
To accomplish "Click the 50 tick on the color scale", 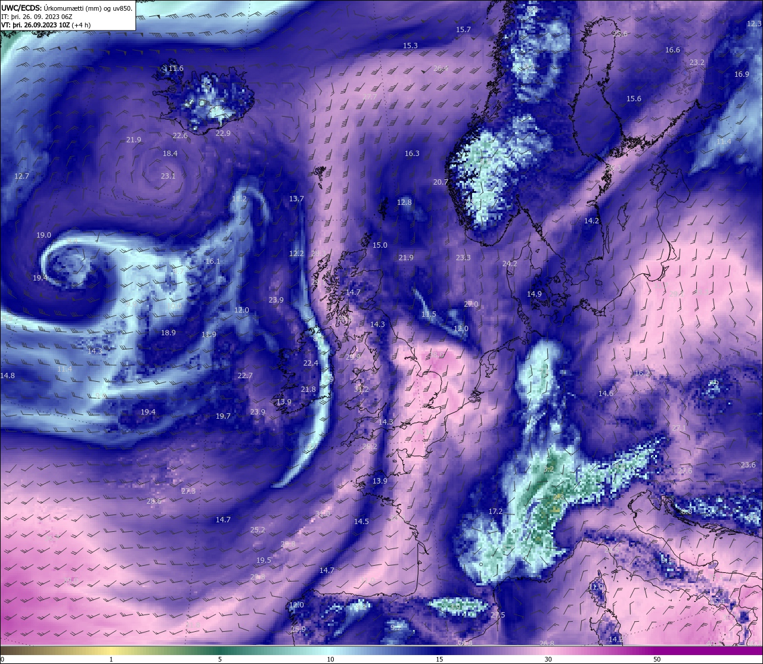I will [x=657, y=659].
